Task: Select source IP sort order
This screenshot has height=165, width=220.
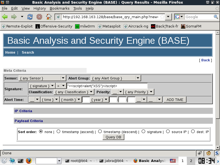Action: tap(168, 131)
